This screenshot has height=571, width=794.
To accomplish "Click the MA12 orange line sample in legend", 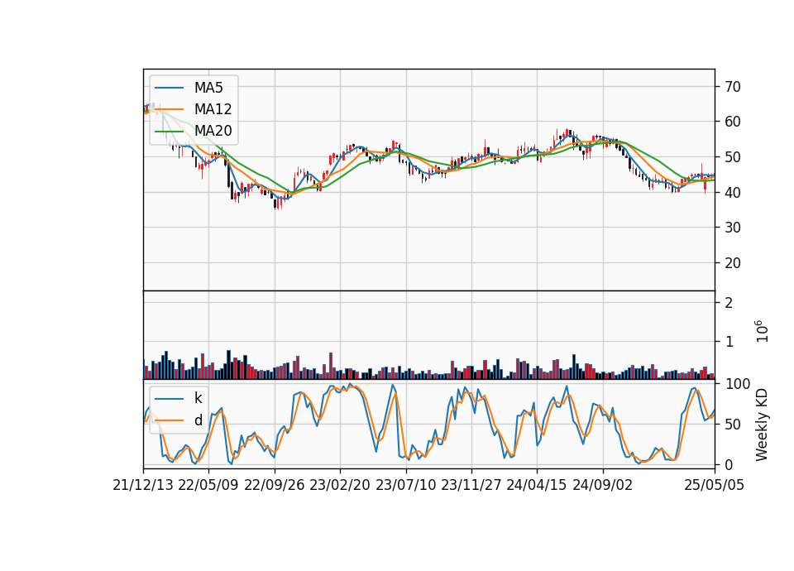I will [169, 109].
